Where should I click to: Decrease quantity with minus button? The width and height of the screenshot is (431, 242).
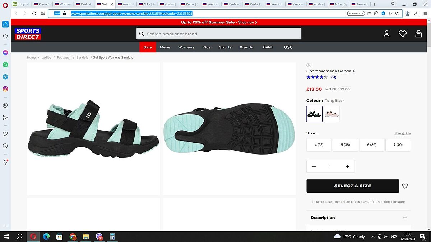click(x=314, y=166)
